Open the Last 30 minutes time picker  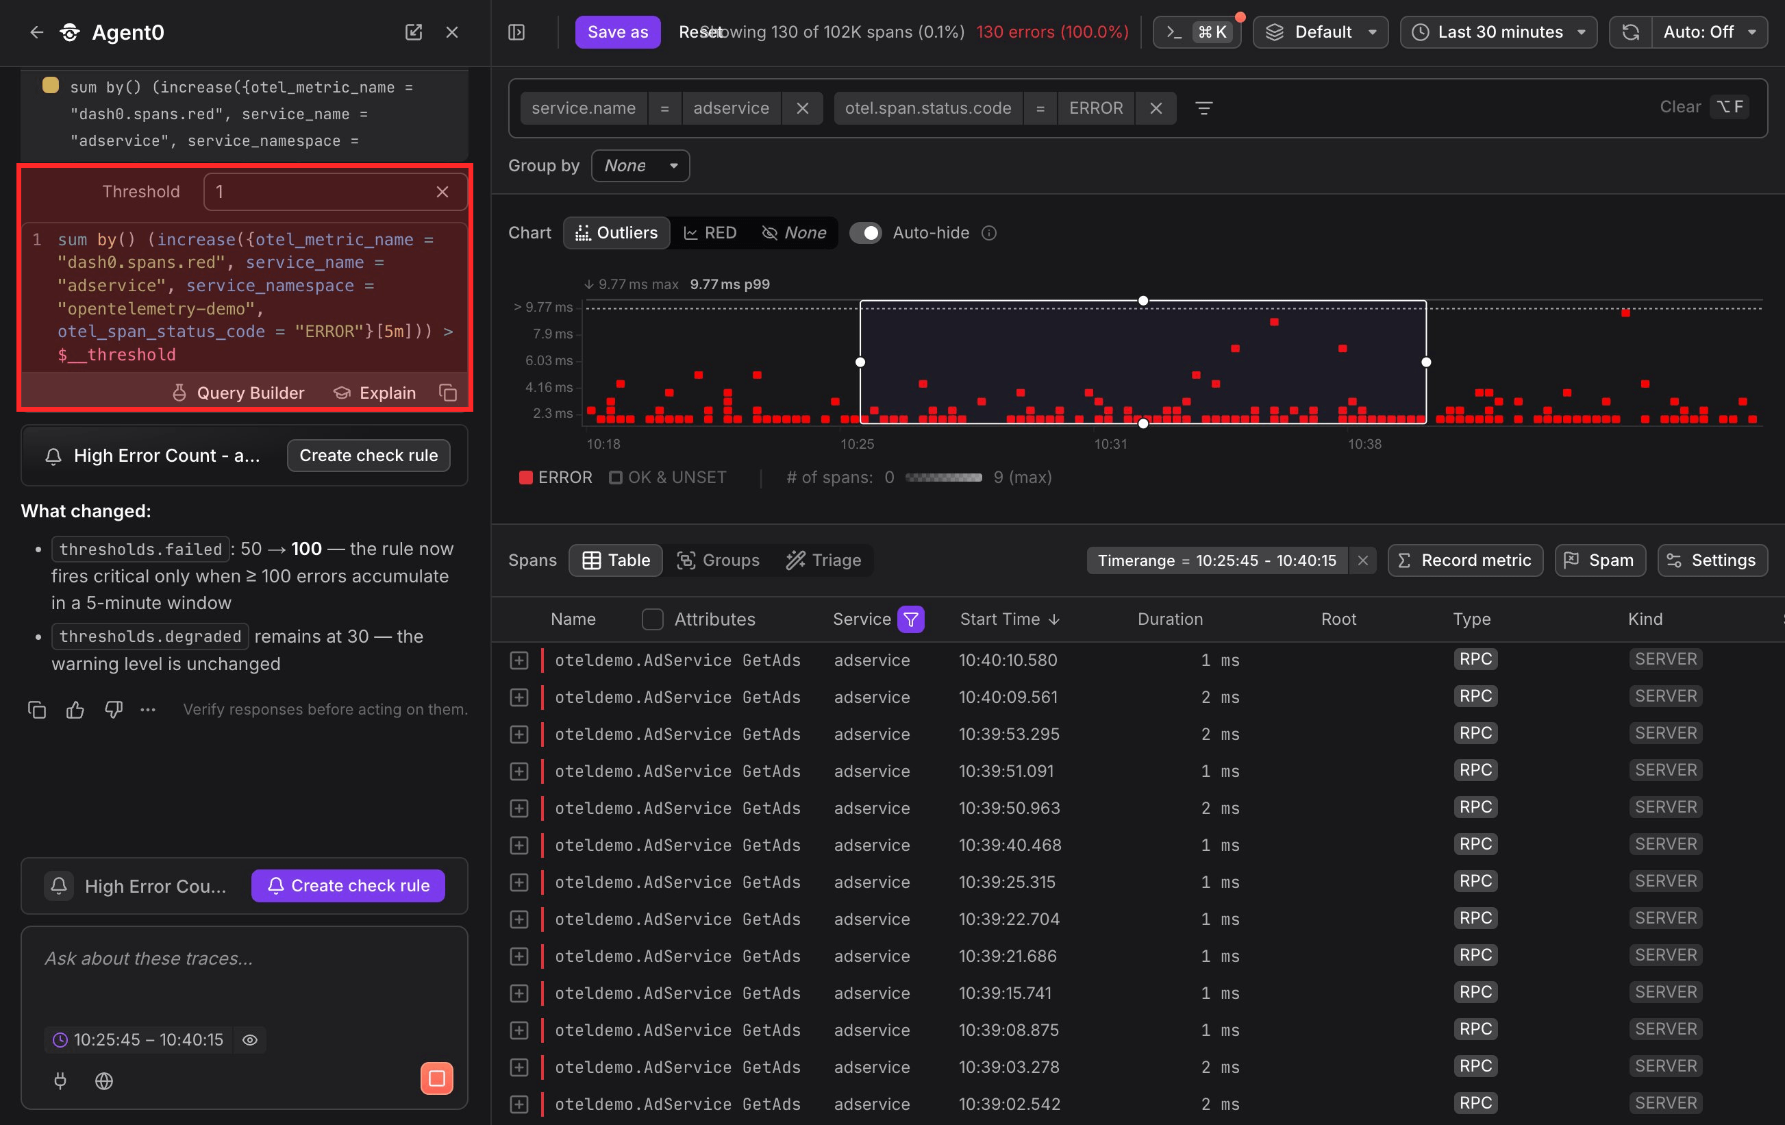click(1498, 32)
